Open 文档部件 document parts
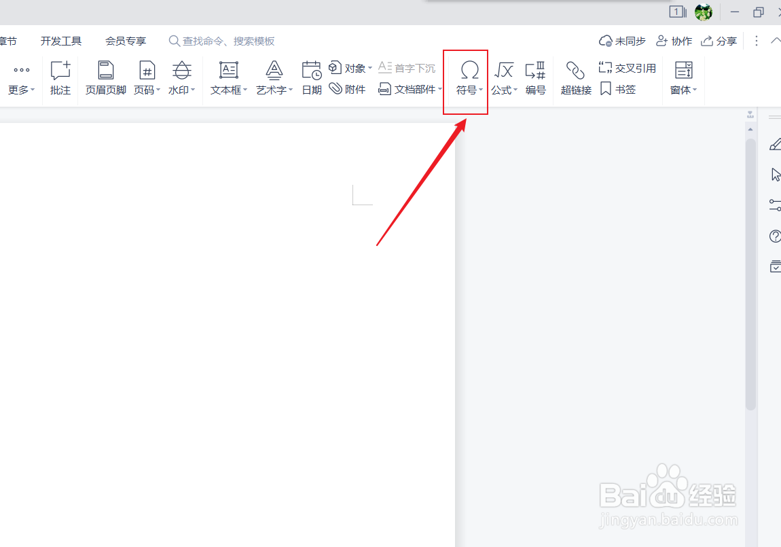The image size is (781, 547). point(410,89)
